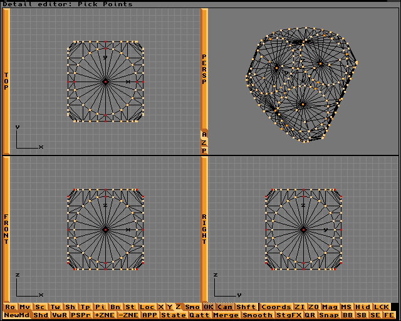Viewport: 401px width, 321px height.
Task: Select the Sh shear tool
Action: coord(70,307)
